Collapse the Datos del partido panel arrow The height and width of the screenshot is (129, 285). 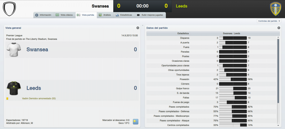(279, 28)
